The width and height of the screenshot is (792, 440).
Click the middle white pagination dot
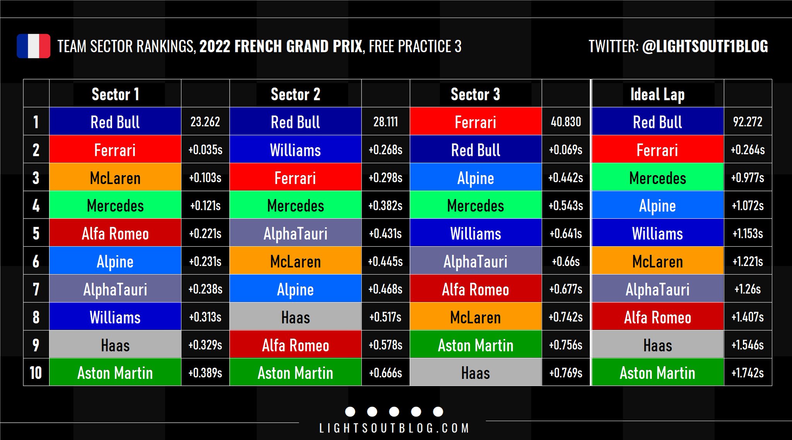[x=394, y=411]
